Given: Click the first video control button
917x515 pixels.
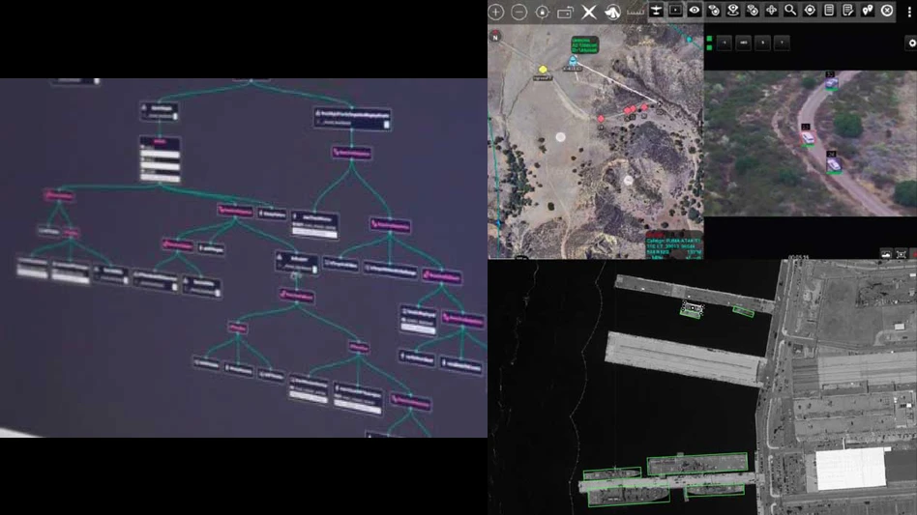Looking at the screenshot, I should [x=725, y=43].
